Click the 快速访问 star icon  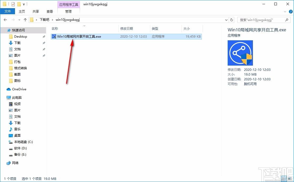click(9, 30)
